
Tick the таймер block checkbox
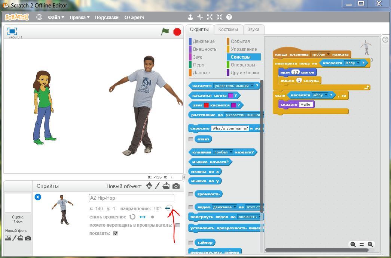[191, 243]
